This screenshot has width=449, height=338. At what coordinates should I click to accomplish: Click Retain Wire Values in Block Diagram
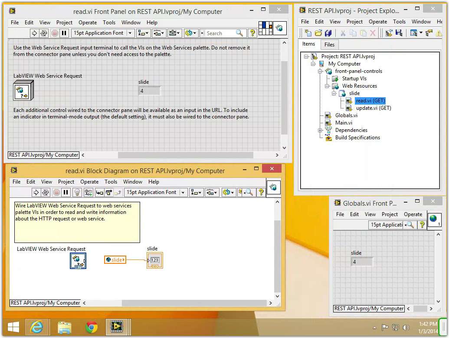coord(88,192)
